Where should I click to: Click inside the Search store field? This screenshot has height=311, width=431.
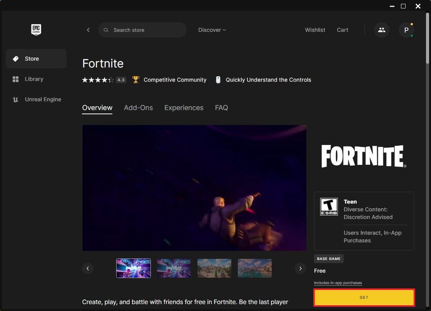[142, 30]
